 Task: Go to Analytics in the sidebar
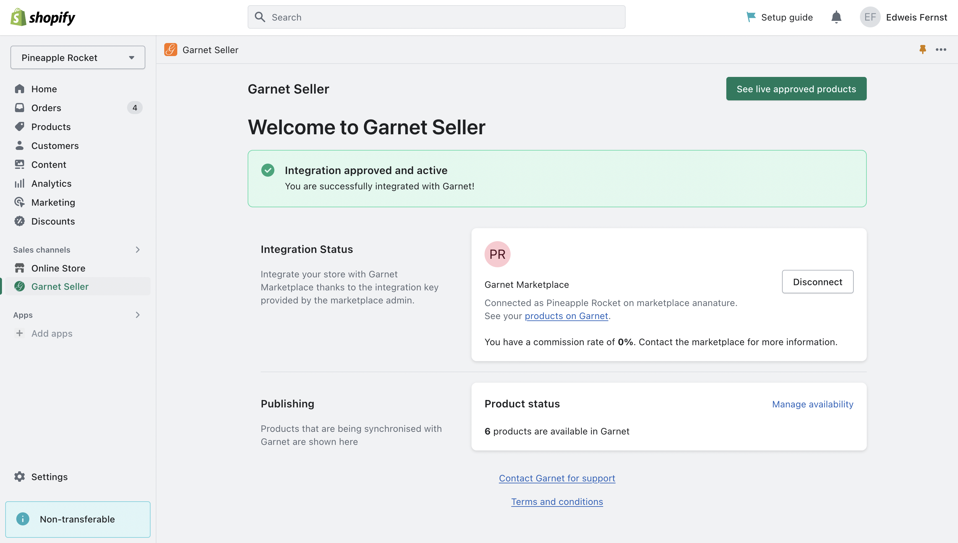click(51, 183)
